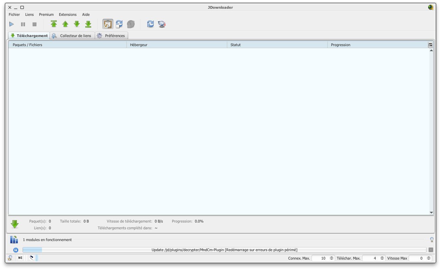Viewport: 441px width, 270px height.
Task: Open the Liens menu
Action: (29, 14)
